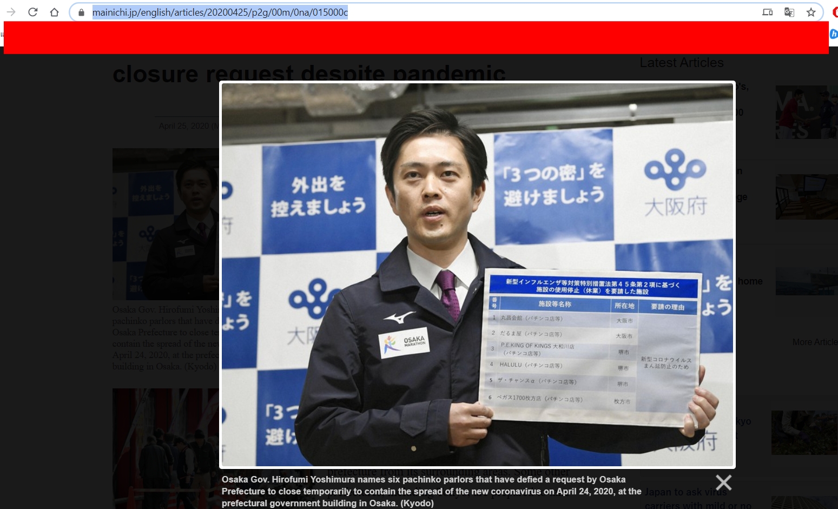Click the blue 'h' extension icon

pos(834,34)
